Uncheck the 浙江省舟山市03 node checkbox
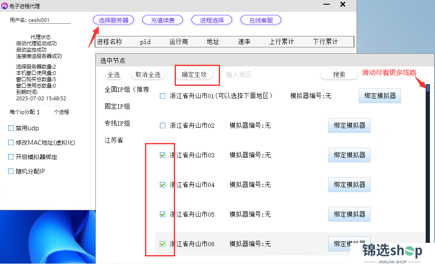This screenshot has width=435, height=264. point(162,155)
